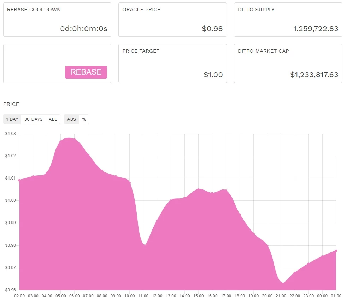Select the Oracle Price card
347x301 pixels.
click(172, 20)
